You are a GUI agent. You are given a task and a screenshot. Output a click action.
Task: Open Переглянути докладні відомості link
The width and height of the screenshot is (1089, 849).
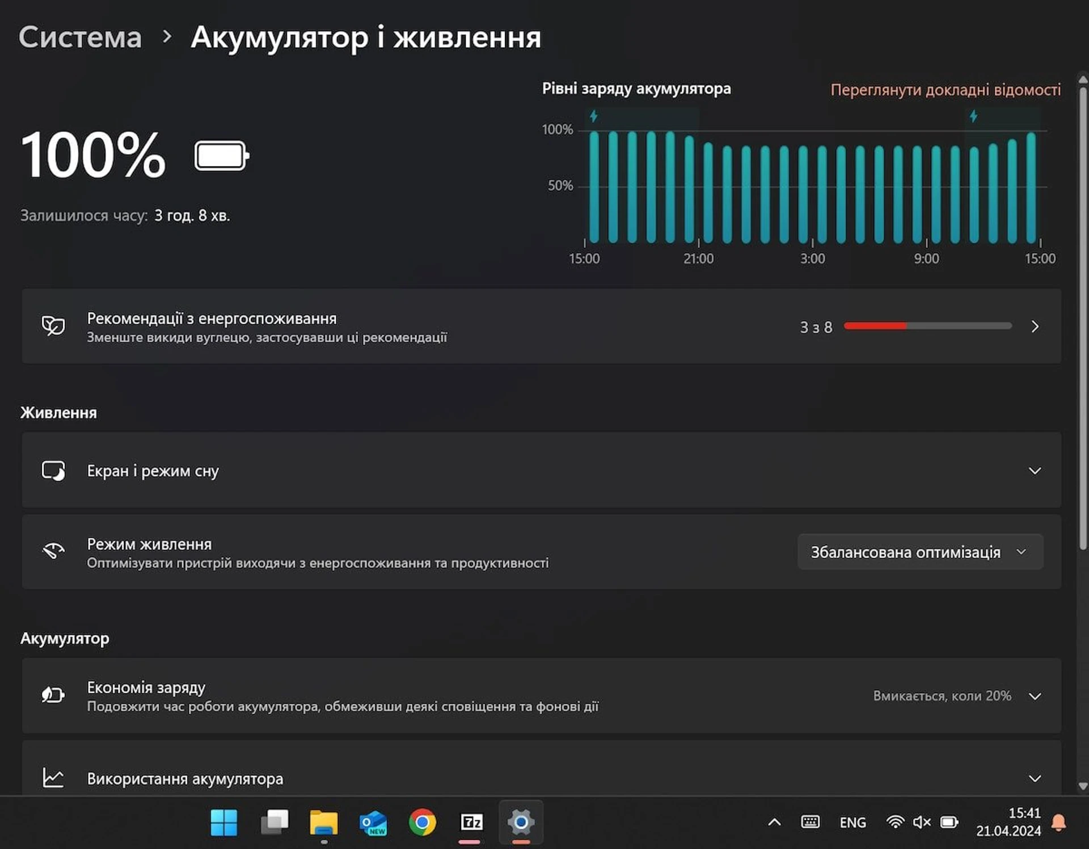pyautogui.click(x=946, y=90)
